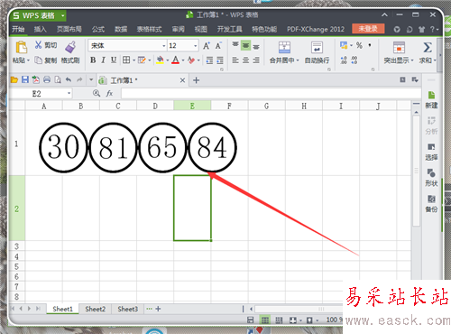The image size is (451, 334).
Task: Align text to top
Action: pos(235,45)
